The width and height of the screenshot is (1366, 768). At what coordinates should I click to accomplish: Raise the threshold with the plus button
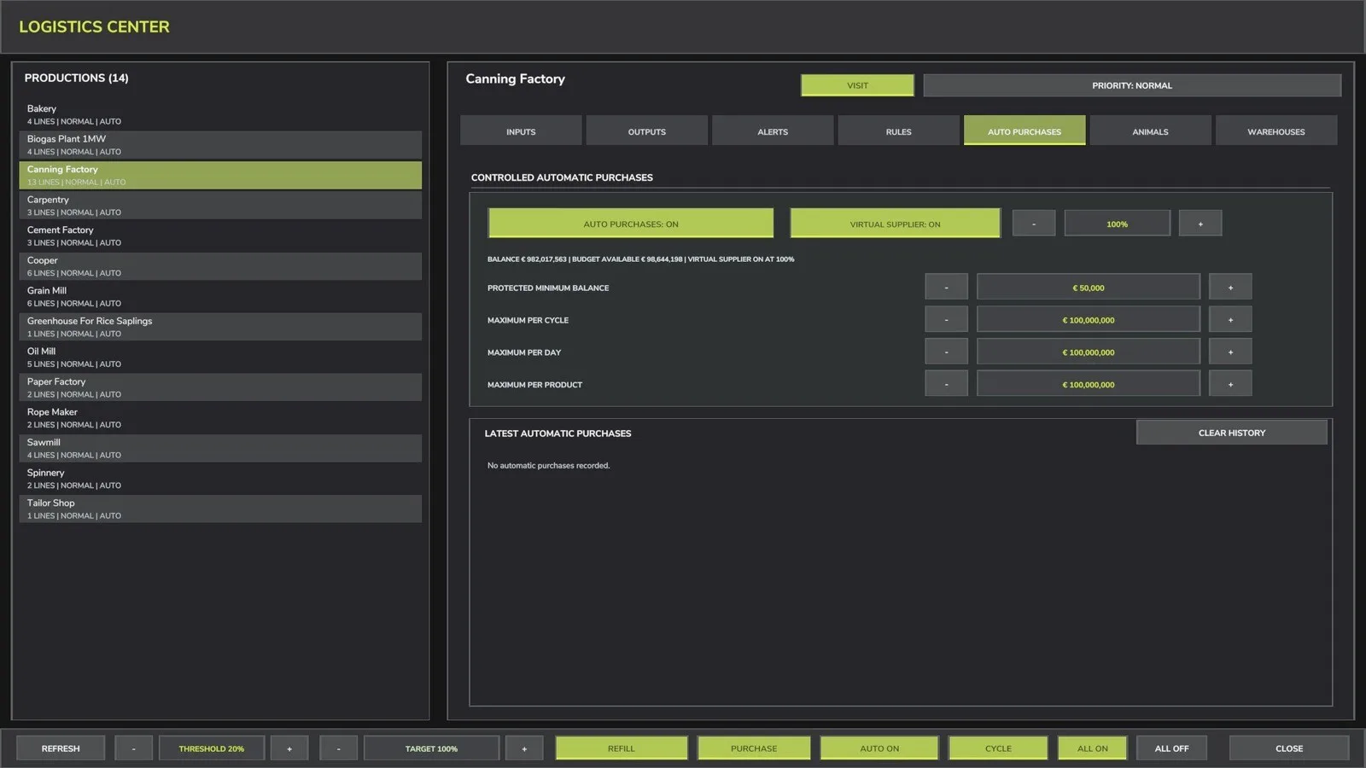click(x=289, y=748)
